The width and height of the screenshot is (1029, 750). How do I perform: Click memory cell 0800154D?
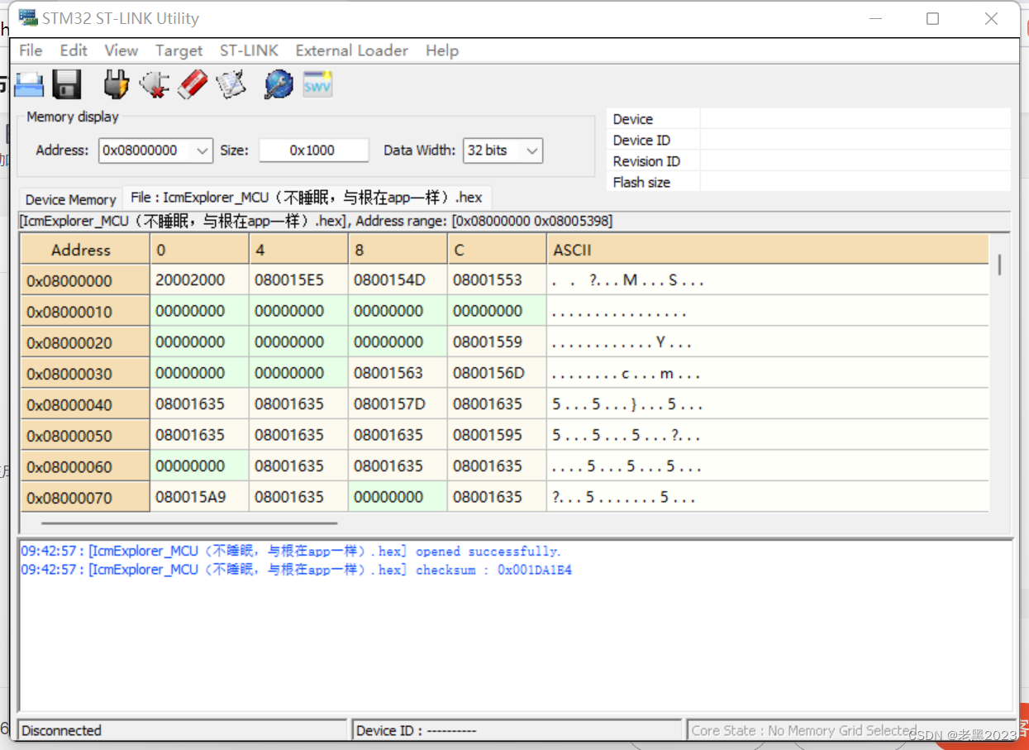pos(398,279)
